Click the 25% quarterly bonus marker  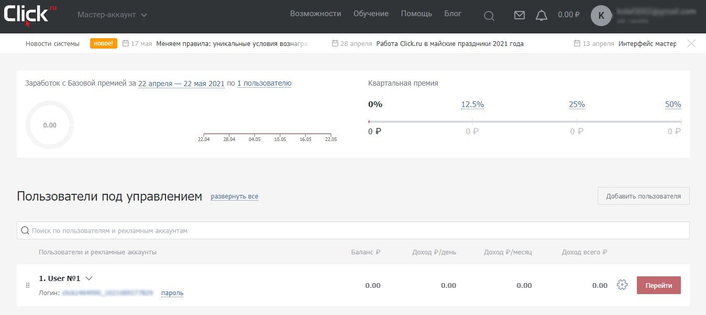coord(577,104)
